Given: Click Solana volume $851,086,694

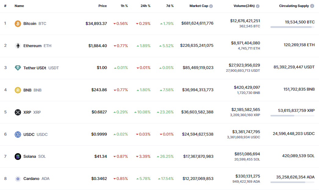Looking at the screenshot, I should coord(247,154).
